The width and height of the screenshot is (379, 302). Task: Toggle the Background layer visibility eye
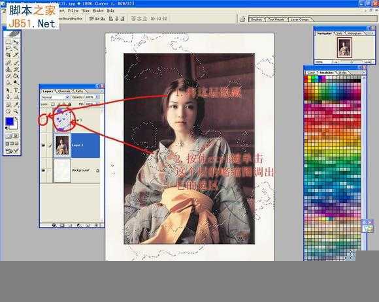coord(43,170)
